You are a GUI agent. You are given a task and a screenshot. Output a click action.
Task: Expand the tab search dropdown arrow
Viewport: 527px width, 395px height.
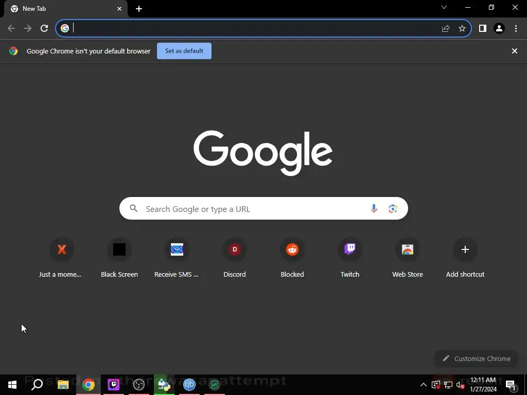click(x=444, y=7)
